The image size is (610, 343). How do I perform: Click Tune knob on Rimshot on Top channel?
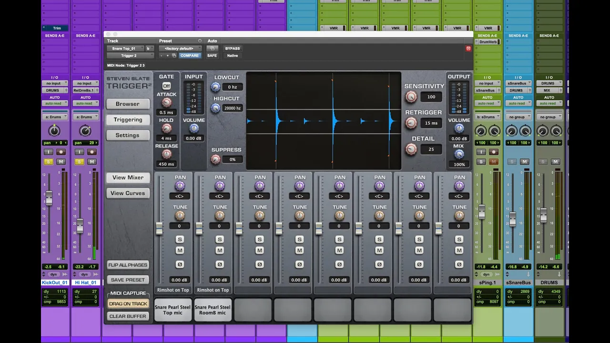point(180,216)
